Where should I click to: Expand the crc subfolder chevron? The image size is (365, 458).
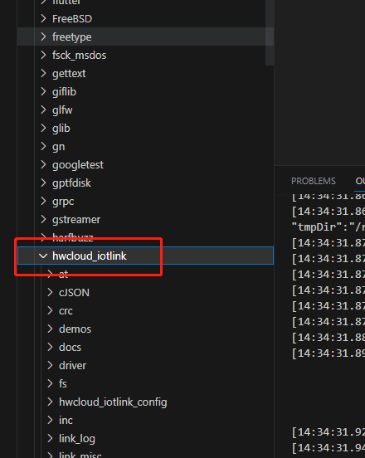(51, 310)
